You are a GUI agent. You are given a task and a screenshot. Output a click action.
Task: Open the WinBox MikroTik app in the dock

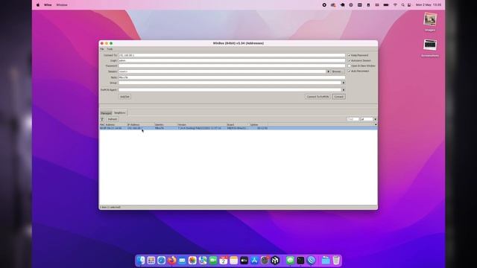pyautogui.click(x=275, y=261)
